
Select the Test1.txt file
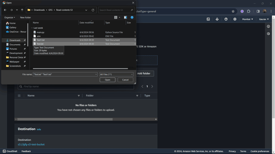(x=84, y=40)
